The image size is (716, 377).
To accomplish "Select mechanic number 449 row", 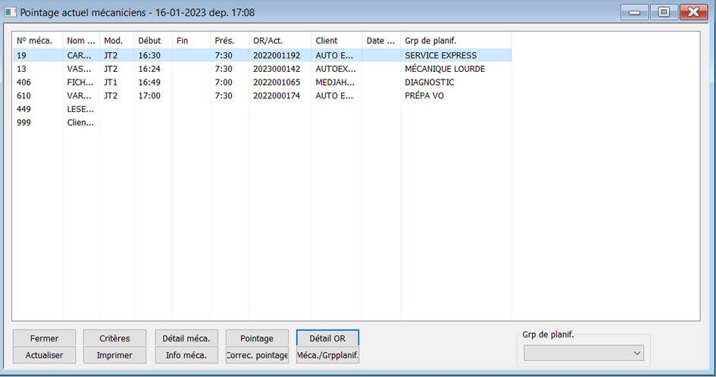I will pos(262,109).
